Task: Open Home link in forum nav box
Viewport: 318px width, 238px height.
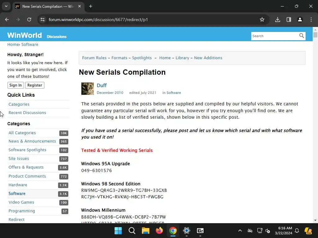Action: [x=165, y=58]
